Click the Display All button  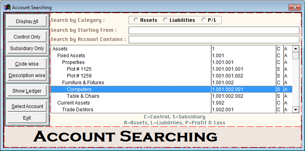click(x=27, y=21)
